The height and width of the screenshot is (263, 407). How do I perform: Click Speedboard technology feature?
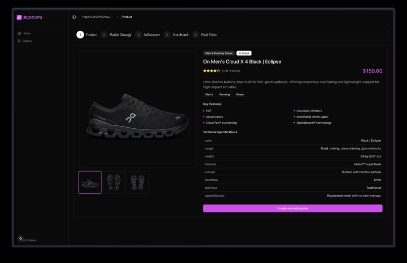[314, 123]
